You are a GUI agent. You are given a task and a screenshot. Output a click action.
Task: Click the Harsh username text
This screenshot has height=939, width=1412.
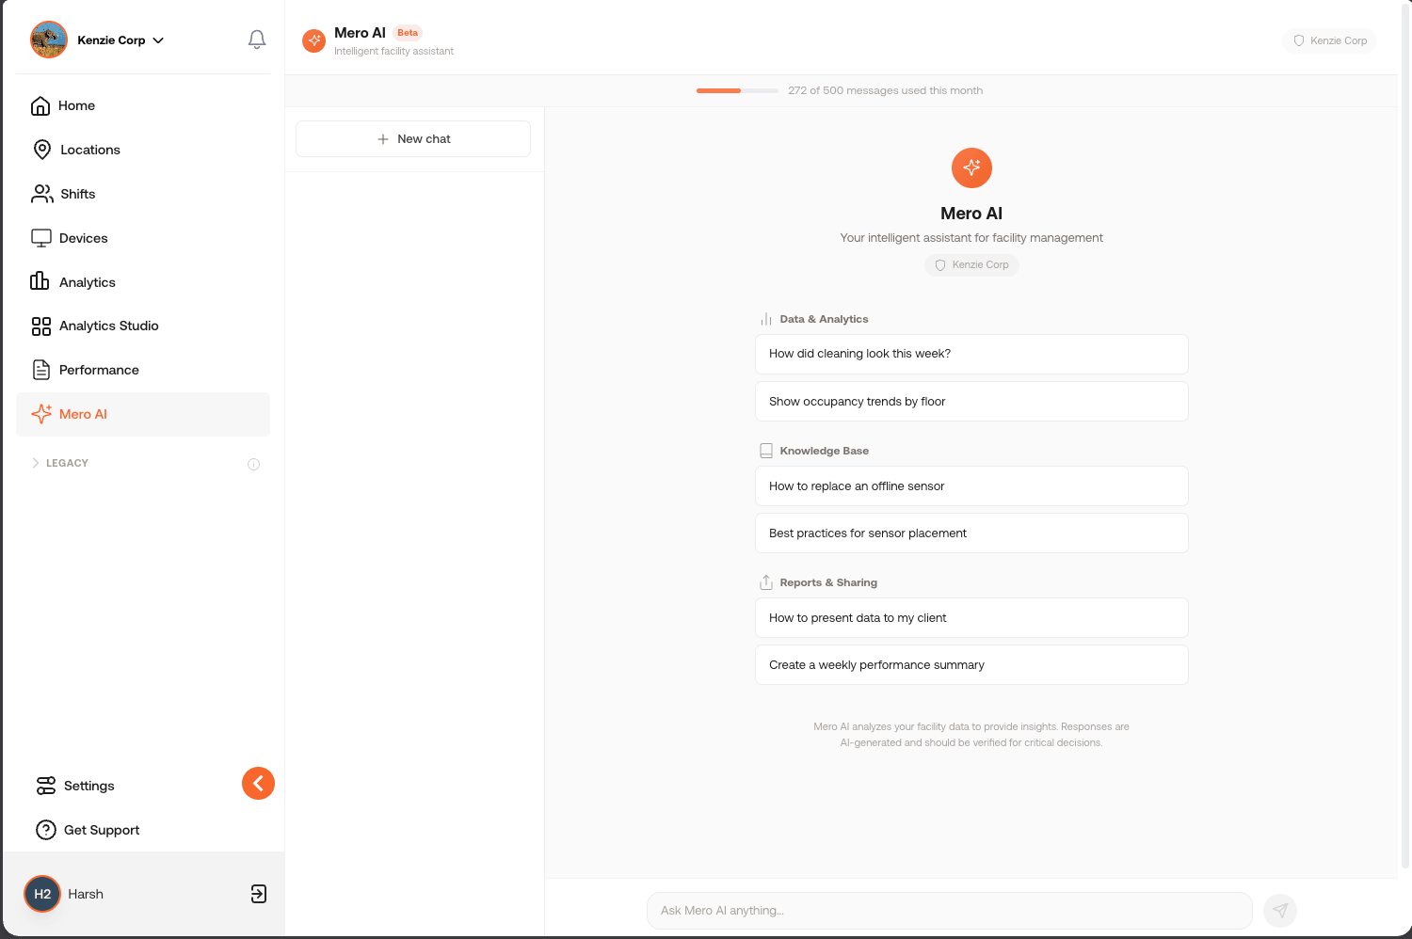pyautogui.click(x=86, y=894)
